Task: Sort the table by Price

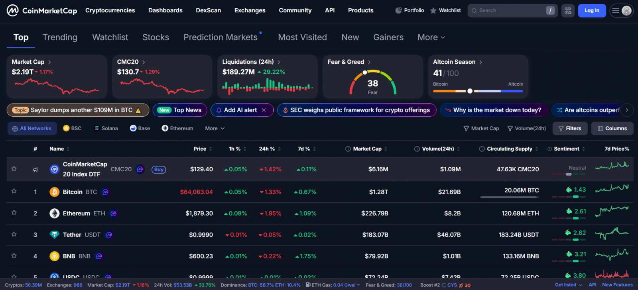Action: [203, 149]
